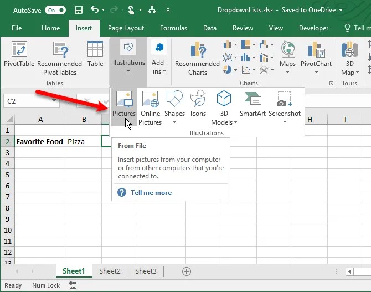371x292 pixels.
Task: Select cell A2 Favorite Food
Action: point(40,141)
